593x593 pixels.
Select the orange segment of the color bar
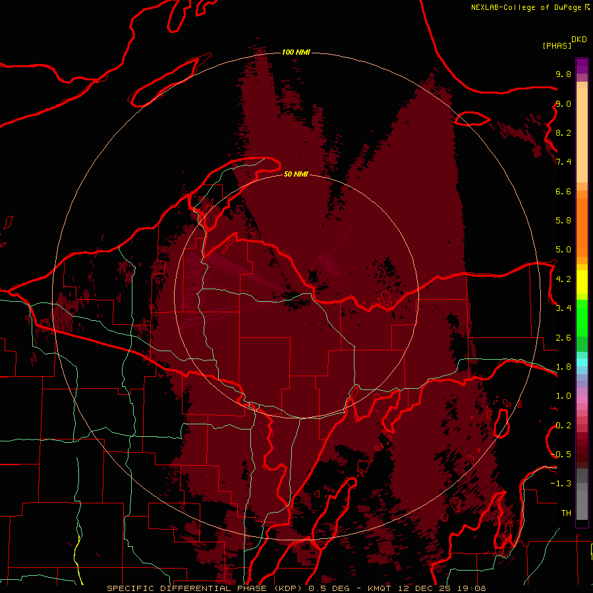click(582, 228)
